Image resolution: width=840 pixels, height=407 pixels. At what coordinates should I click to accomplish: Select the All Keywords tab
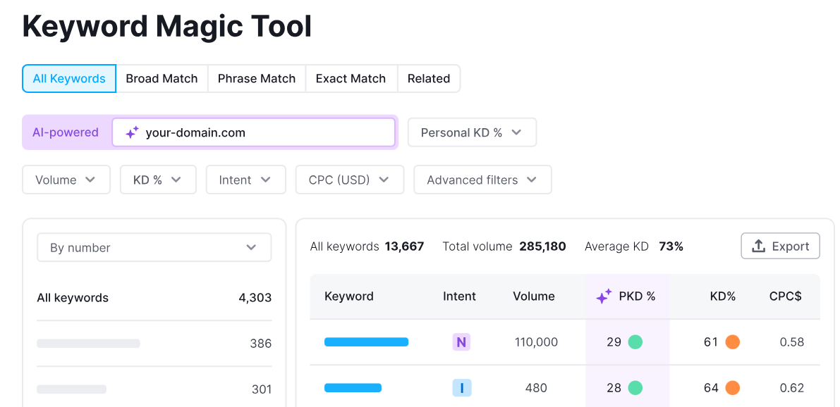(69, 79)
